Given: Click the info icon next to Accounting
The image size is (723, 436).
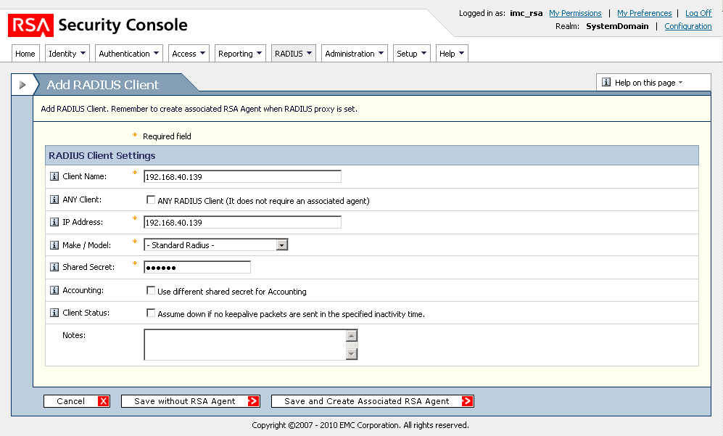Looking at the screenshot, I should [54, 290].
